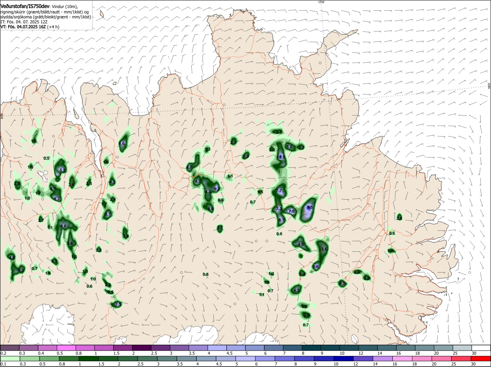
Task: Click the 8.2 precipitation value
Action: pos(216,189)
